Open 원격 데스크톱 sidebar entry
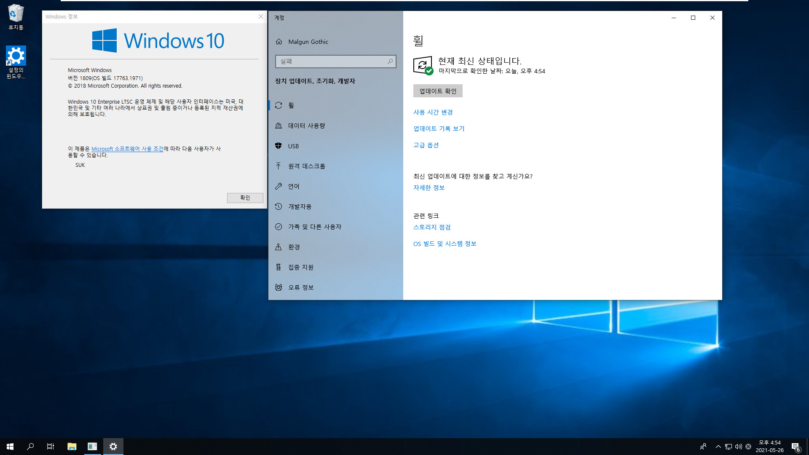 click(x=336, y=166)
